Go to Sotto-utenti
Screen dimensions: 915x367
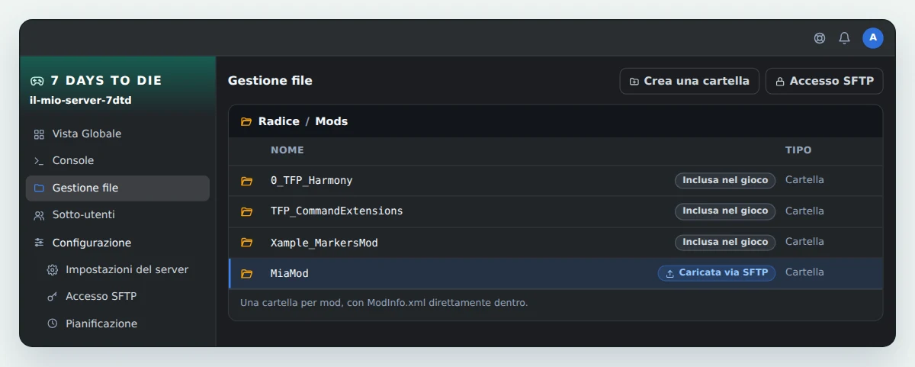coord(117,215)
